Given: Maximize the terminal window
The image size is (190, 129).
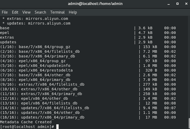Looking at the screenshot, I should point(177,4).
